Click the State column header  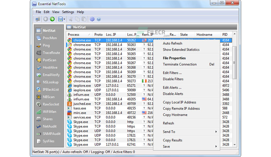(186, 35)
